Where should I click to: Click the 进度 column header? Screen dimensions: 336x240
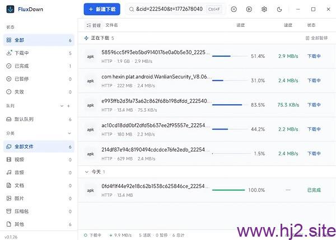pyautogui.click(x=241, y=25)
